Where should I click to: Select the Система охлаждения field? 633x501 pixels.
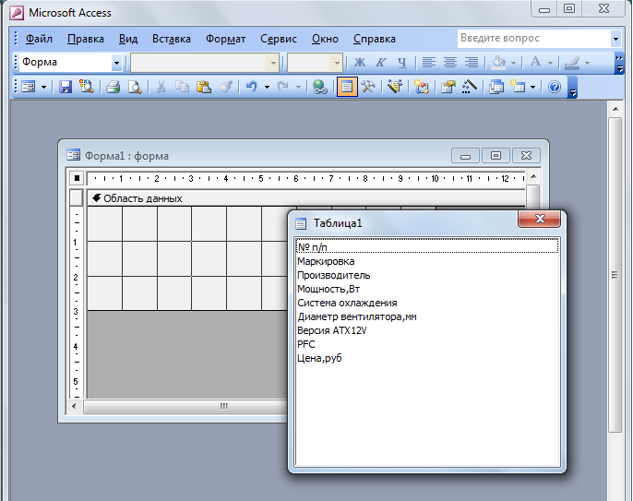pyautogui.click(x=427, y=303)
